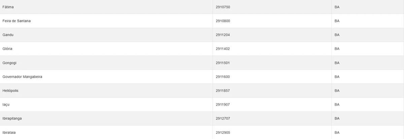Click the Ibirapitanga municipality cell
The width and height of the screenshot is (404, 139).
click(x=12, y=119)
